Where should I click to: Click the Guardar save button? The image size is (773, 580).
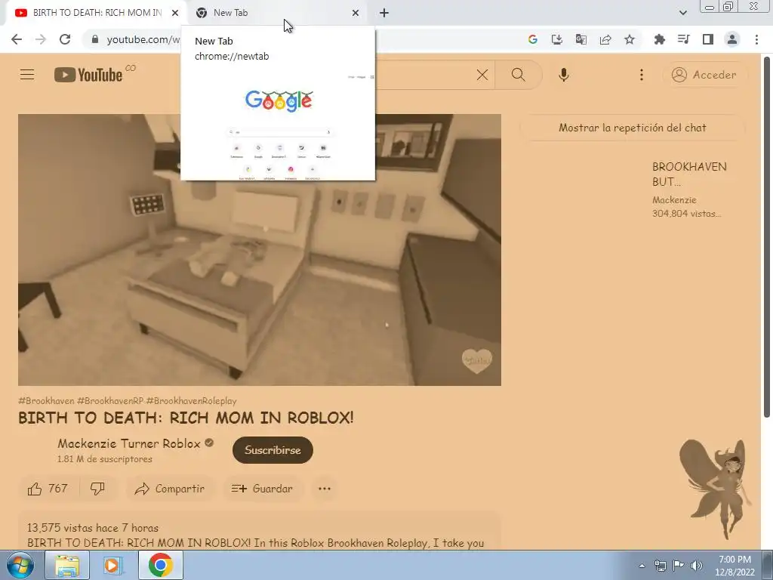pyautogui.click(x=262, y=489)
